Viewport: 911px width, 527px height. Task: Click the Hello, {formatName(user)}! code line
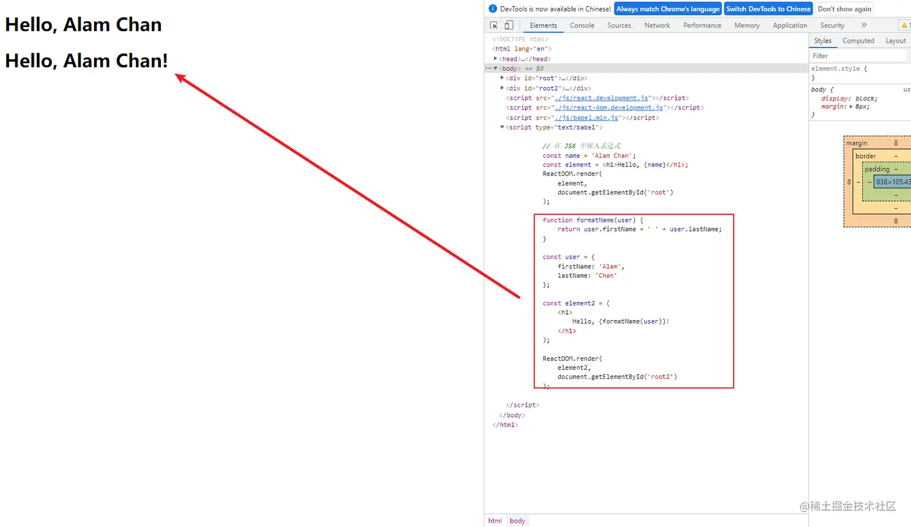[x=621, y=321]
